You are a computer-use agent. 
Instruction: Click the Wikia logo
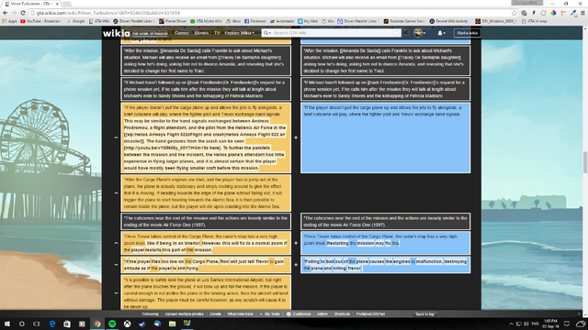tap(117, 33)
